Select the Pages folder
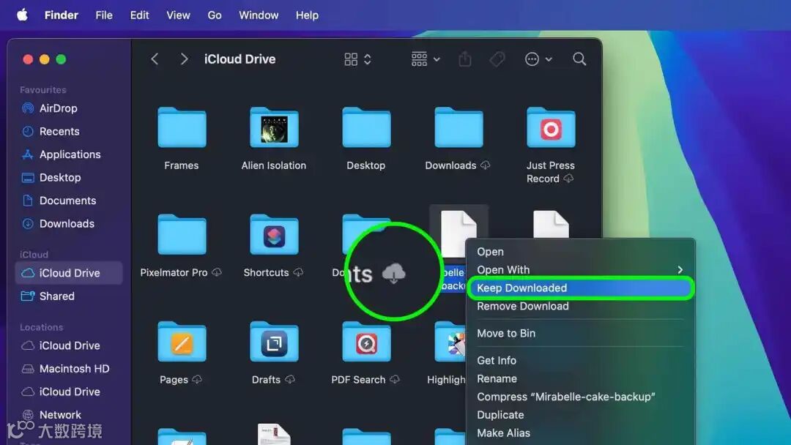Screen dimensions: 791x445 pyautogui.click(x=182, y=343)
